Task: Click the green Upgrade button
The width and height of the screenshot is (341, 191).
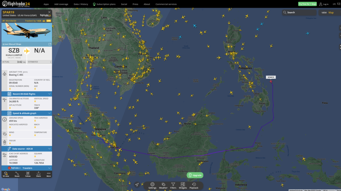Action: [195, 175]
